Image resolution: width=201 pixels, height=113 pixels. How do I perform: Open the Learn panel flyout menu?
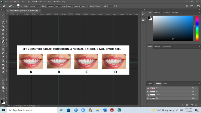click(199, 46)
